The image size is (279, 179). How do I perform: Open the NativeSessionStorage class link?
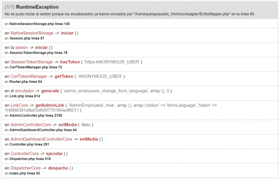tap(32, 33)
